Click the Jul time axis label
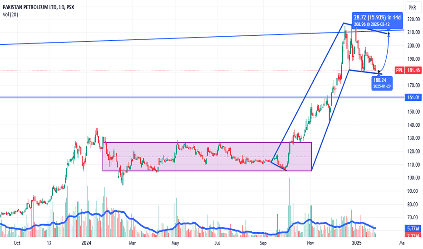The height and width of the screenshot is (249, 423). pyautogui.click(x=217, y=243)
